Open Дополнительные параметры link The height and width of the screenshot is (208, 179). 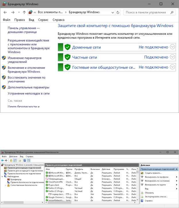28,87
